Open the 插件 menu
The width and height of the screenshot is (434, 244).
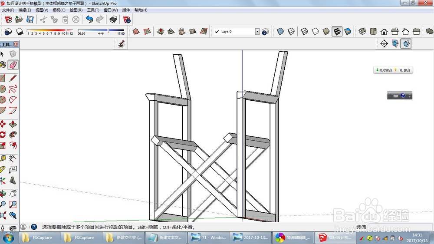click(x=126, y=10)
